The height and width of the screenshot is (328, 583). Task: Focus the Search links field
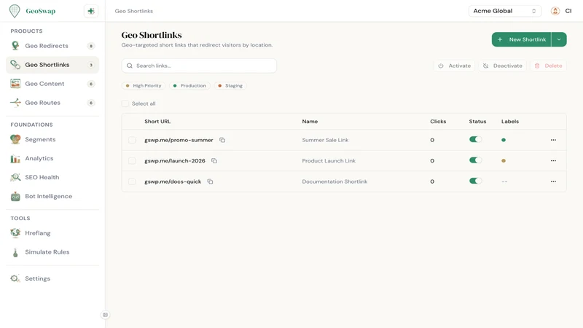[x=199, y=66]
